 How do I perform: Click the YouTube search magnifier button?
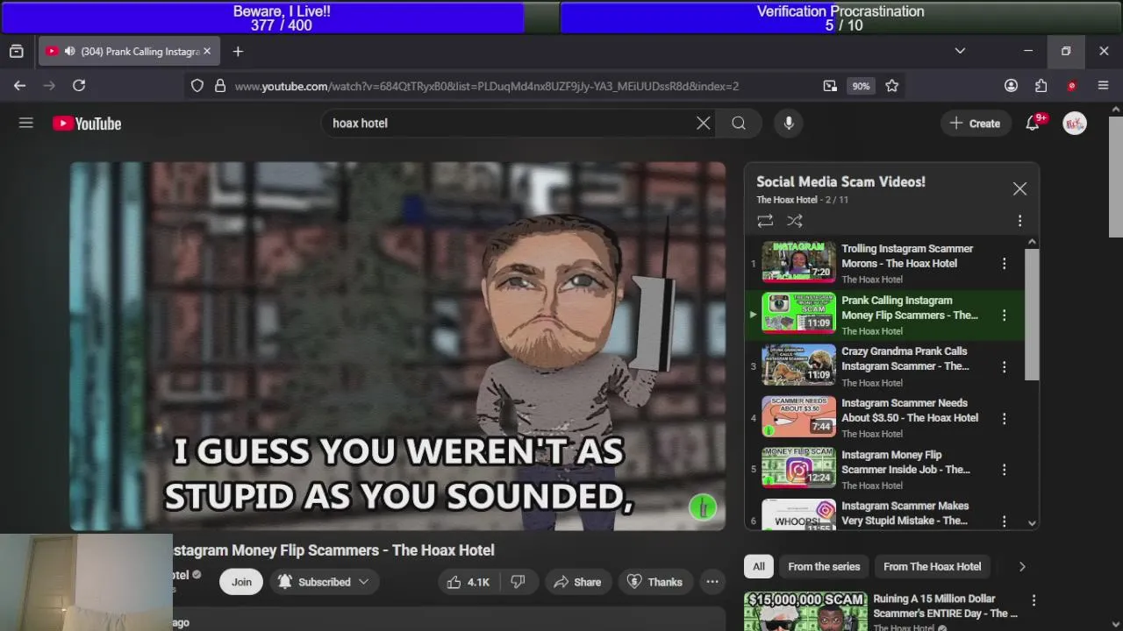coord(739,124)
